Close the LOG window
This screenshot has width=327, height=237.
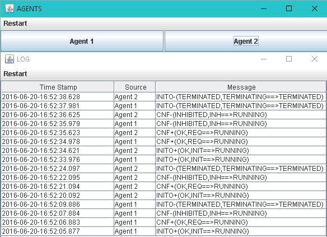315,59
